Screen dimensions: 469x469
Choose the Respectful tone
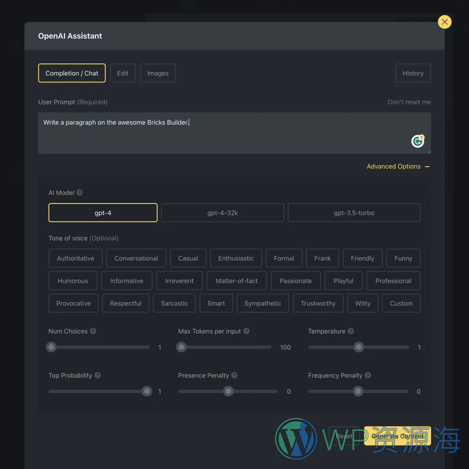coord(126,303)
